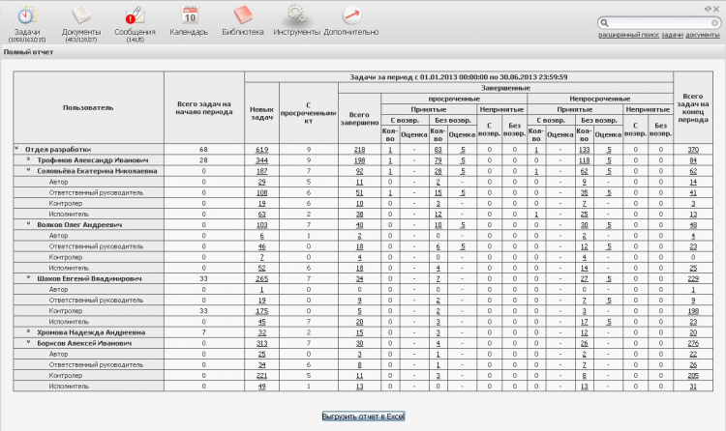Open the Календарь icon
The image size is (726, 431).
(x=190, y=15)
